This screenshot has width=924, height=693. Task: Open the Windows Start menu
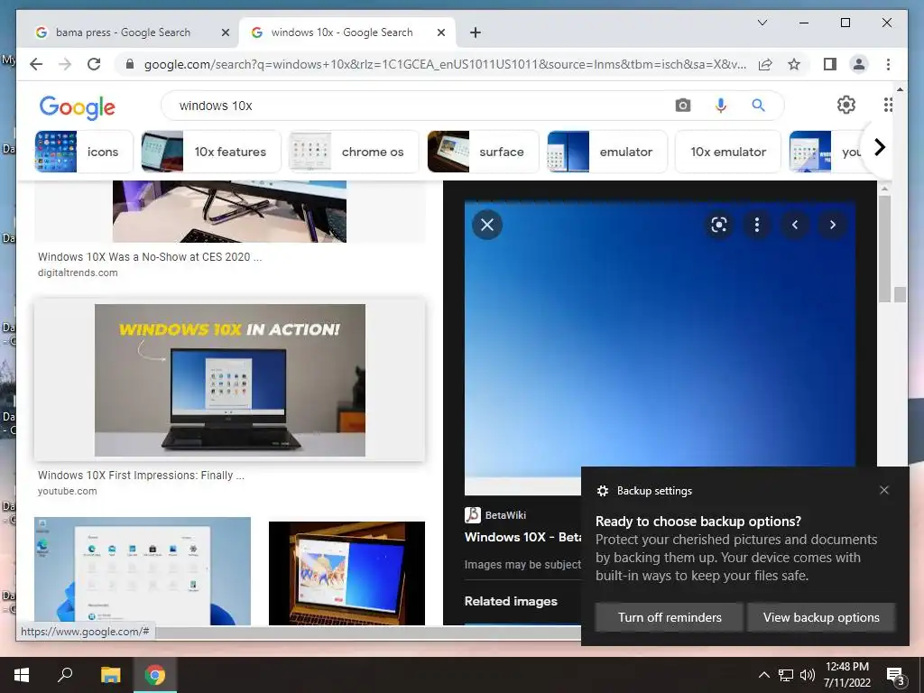pos(22,675)
